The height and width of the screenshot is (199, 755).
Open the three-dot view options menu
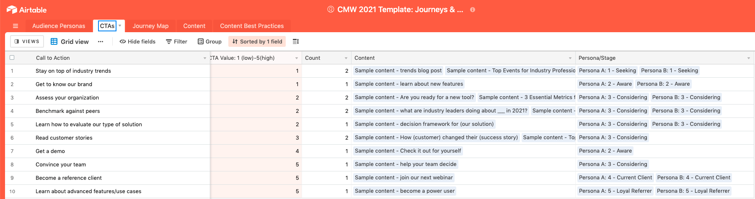click(x=101, y=41)
